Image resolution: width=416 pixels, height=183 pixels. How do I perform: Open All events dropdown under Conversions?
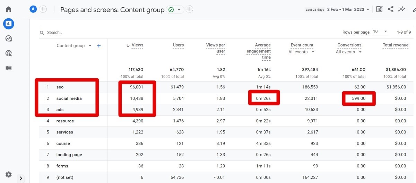(349, 52)
